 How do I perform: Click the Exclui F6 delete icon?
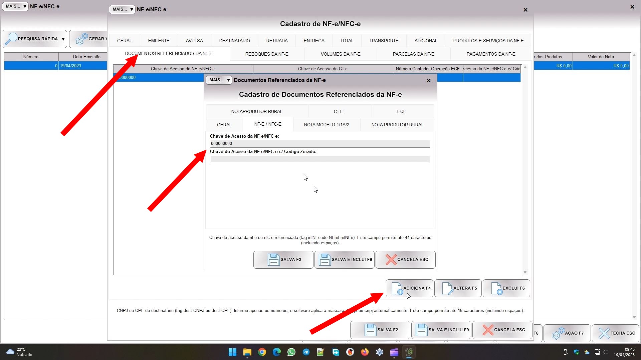(496, 288)
